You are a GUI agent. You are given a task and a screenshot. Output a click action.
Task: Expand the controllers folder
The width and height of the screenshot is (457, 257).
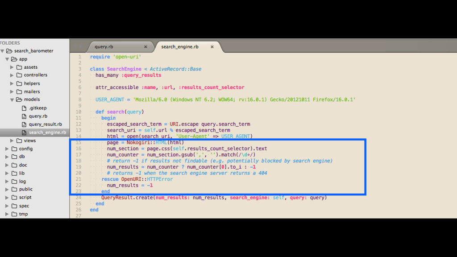click(x=12, y=75)
